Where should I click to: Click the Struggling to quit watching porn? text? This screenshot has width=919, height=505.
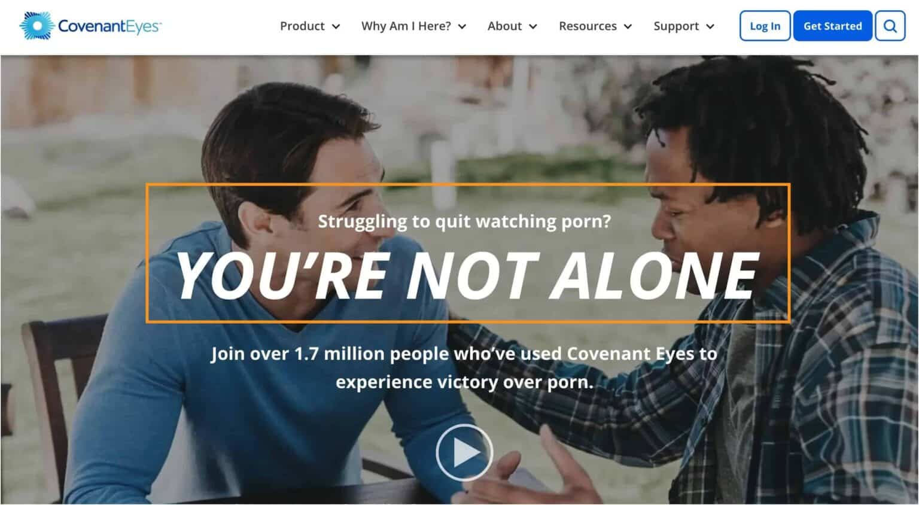464,221
